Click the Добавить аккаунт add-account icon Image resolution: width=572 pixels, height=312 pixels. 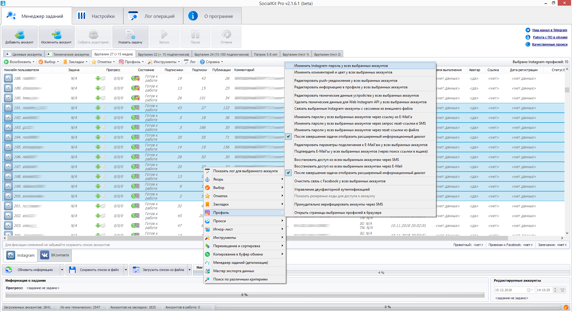point(20,35)
